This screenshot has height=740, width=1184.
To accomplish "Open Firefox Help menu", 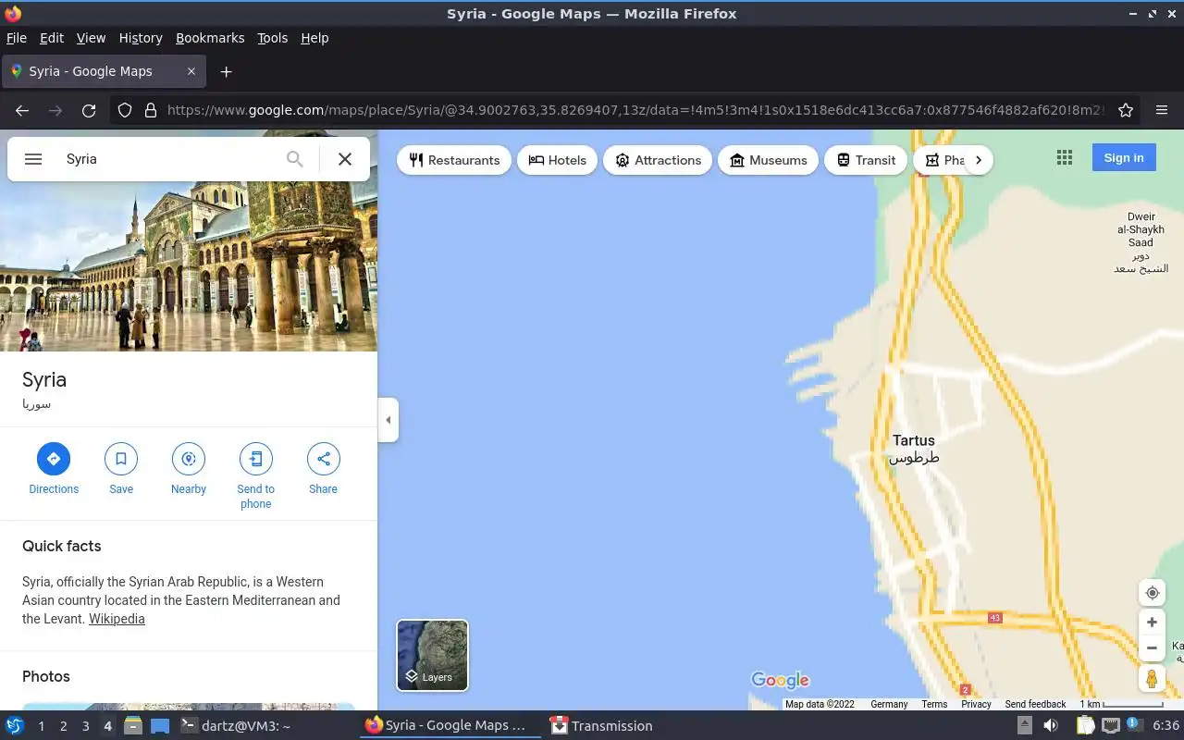I will pos(314,38).
